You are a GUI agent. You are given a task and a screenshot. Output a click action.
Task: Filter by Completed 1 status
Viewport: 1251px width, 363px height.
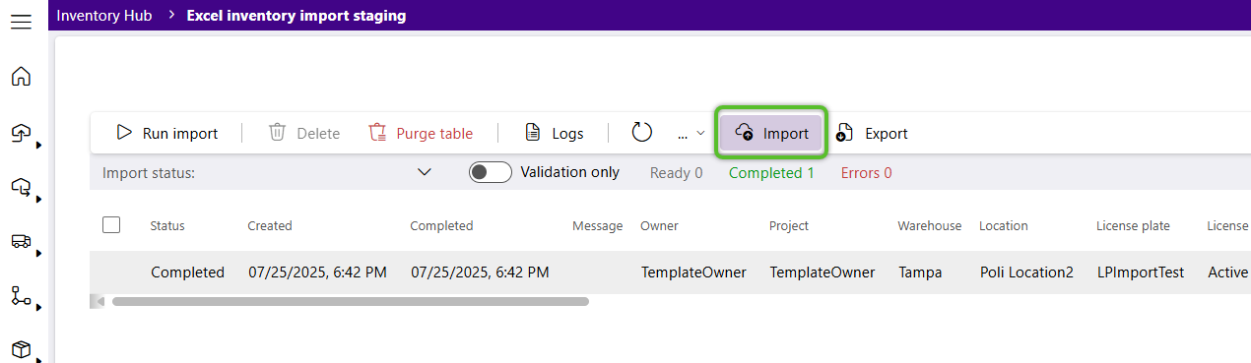[771, 172]
